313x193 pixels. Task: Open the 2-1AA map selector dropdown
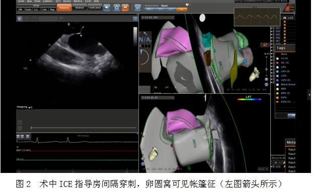[158, 98]
